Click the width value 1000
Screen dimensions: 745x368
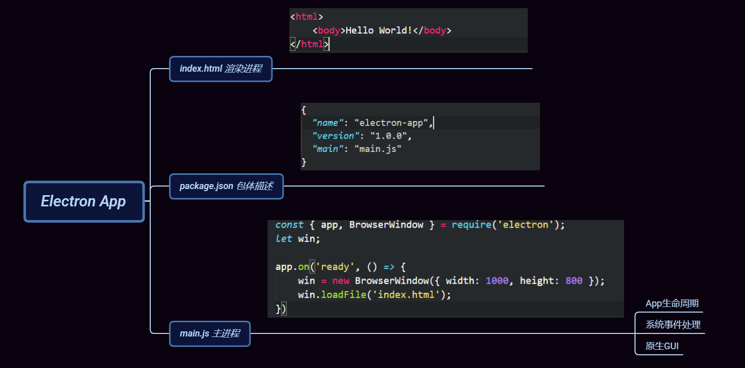497,281
